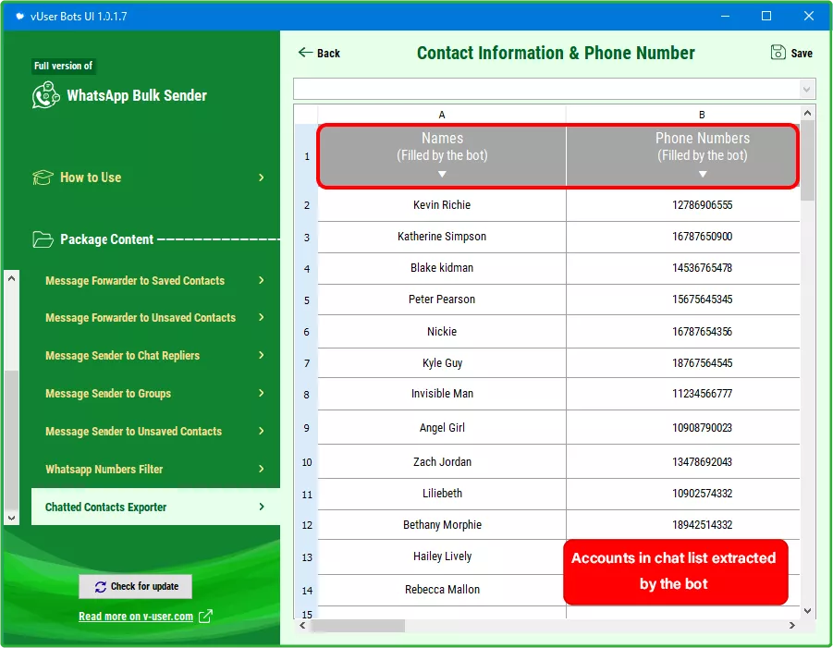Image resolution: width=833 pixels, height=648 pixels.
Task: Click the Nickie name cell
Action: [x=442, y=332]
